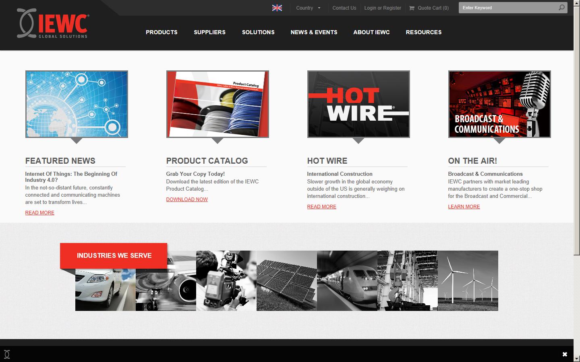Open the SOLUTIONS navigation menu
The height and width of the screenshot is (362, 580).
click(258, 32)
